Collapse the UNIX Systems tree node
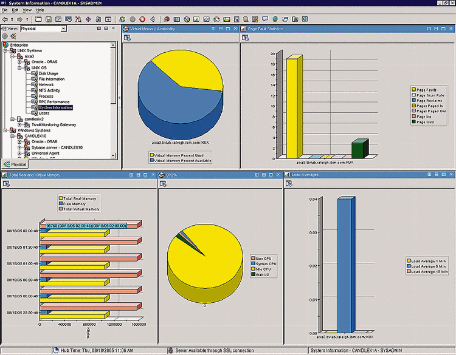Viewport: 456px width, 355px height. click(x=5, y=50)
